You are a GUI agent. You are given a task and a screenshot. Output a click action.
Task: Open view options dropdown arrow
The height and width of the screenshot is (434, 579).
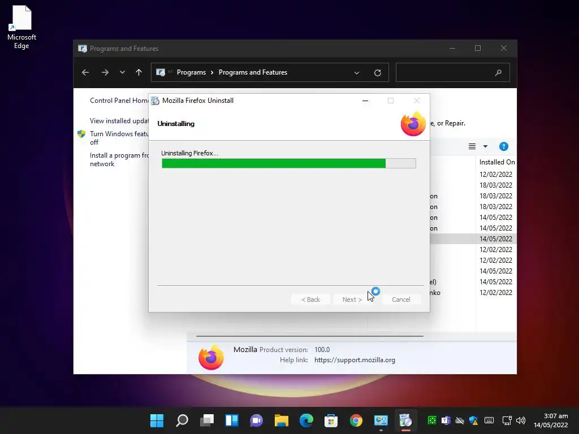pos(486,146)
